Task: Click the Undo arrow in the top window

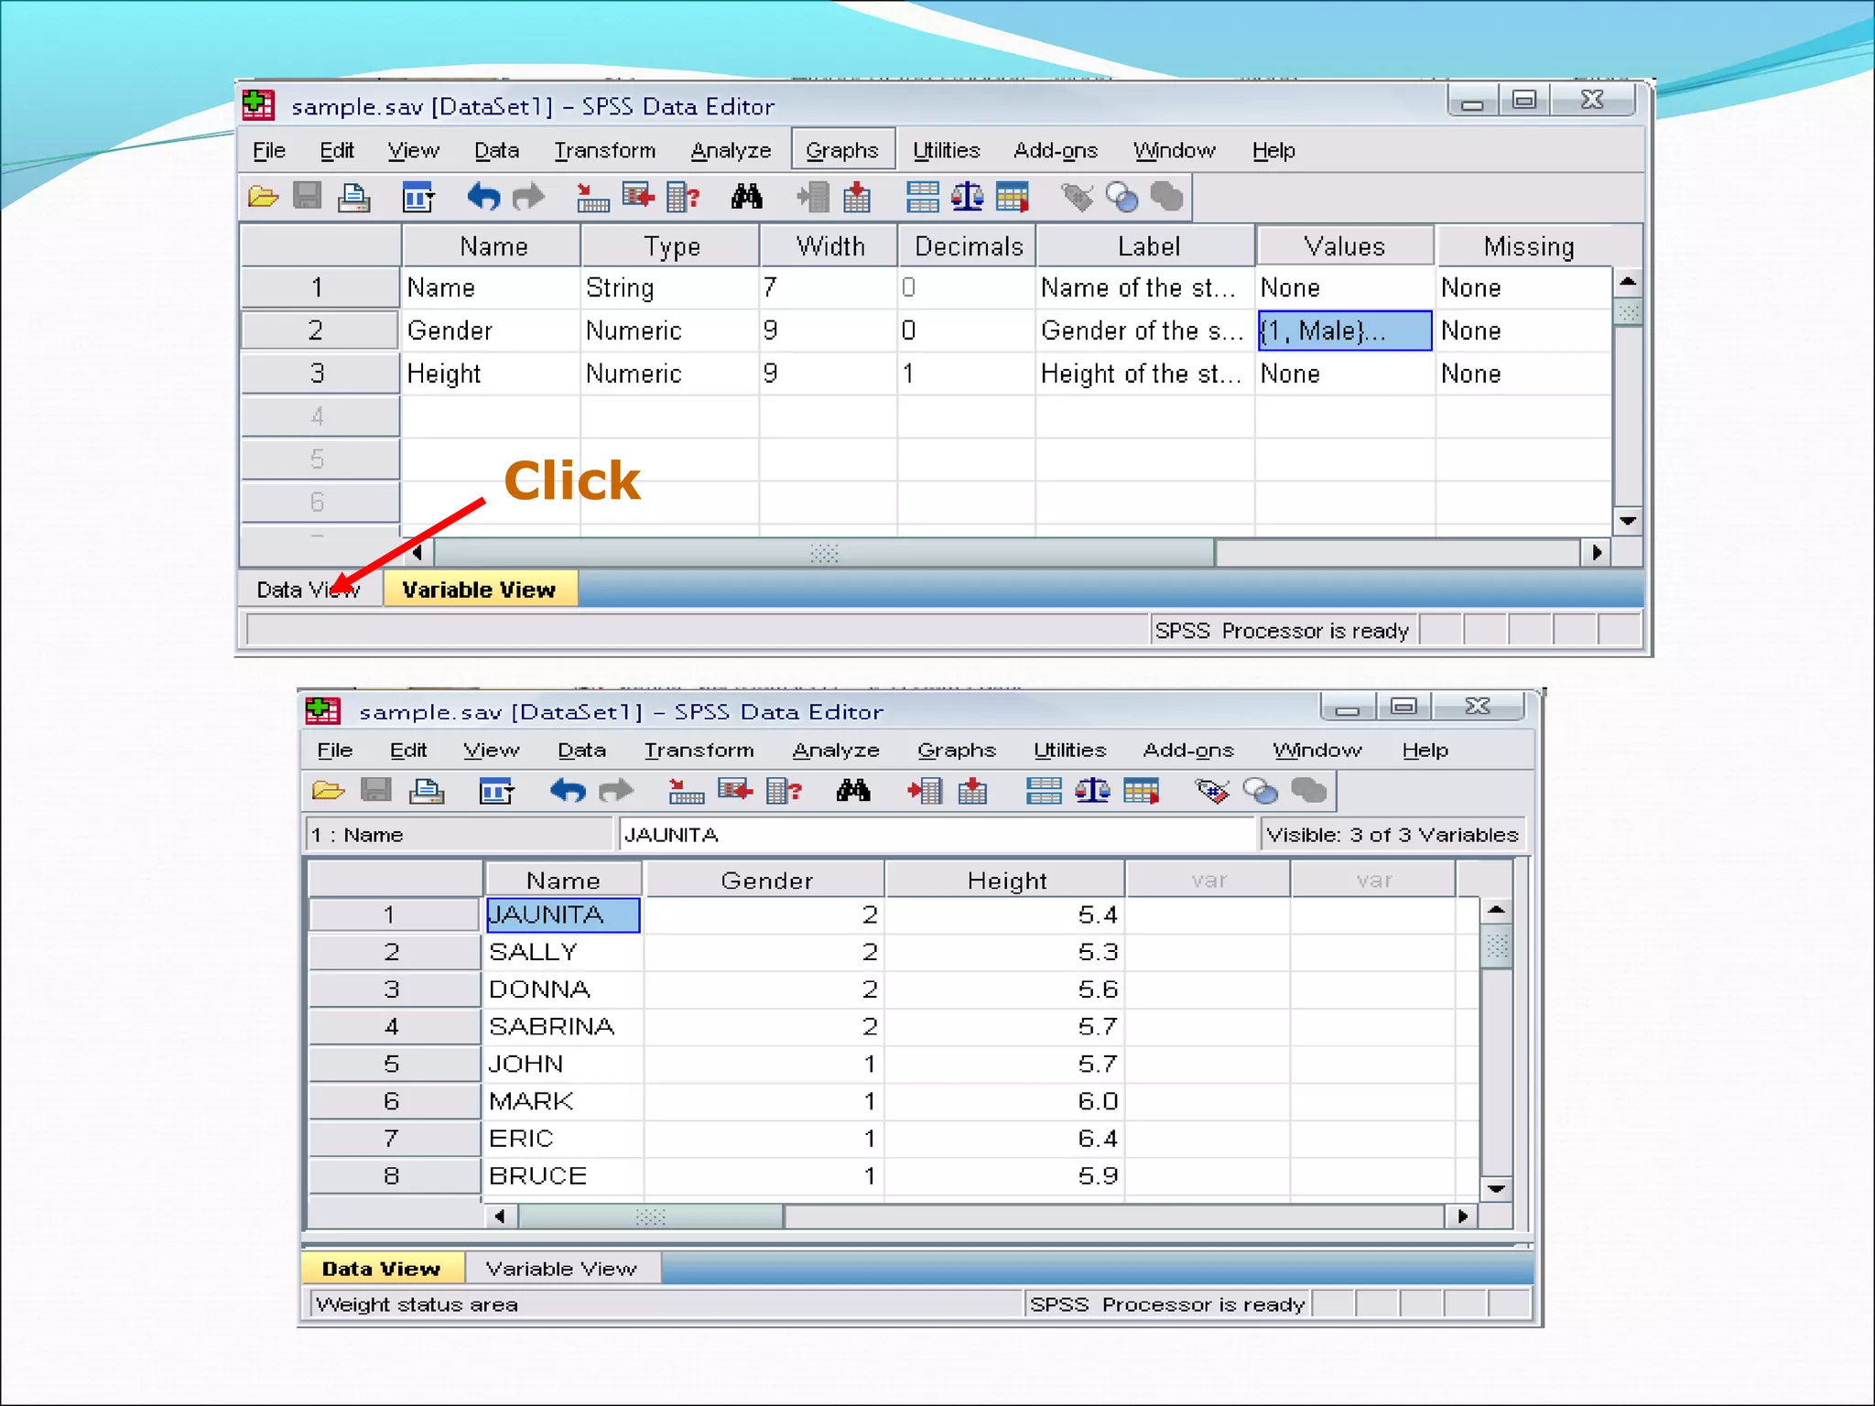Action: pyautogui.click(x=482, y=197)
